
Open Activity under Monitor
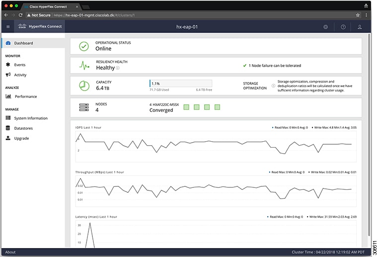(20, 75)
